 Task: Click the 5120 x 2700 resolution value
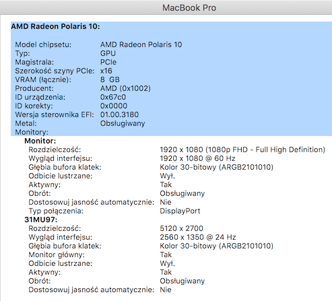[x=181, y=228]
